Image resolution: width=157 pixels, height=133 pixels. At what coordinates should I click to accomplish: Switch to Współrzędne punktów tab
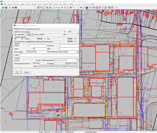32,29
